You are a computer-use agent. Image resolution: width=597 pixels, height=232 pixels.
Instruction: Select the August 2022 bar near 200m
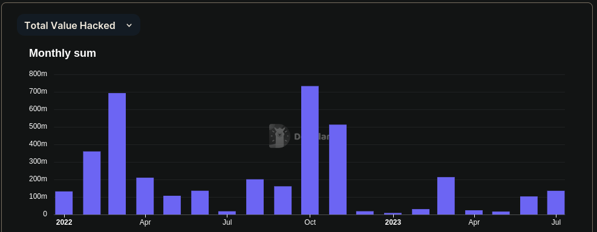click(x=255, y=197)
